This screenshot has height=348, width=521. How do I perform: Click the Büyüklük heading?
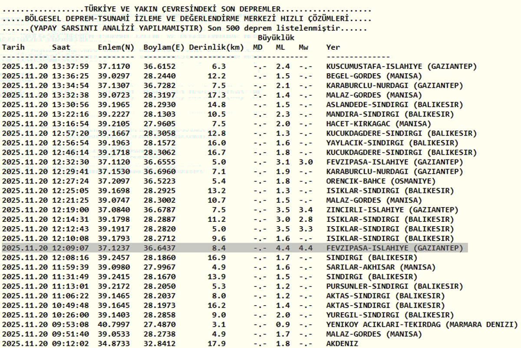[276, 38]
